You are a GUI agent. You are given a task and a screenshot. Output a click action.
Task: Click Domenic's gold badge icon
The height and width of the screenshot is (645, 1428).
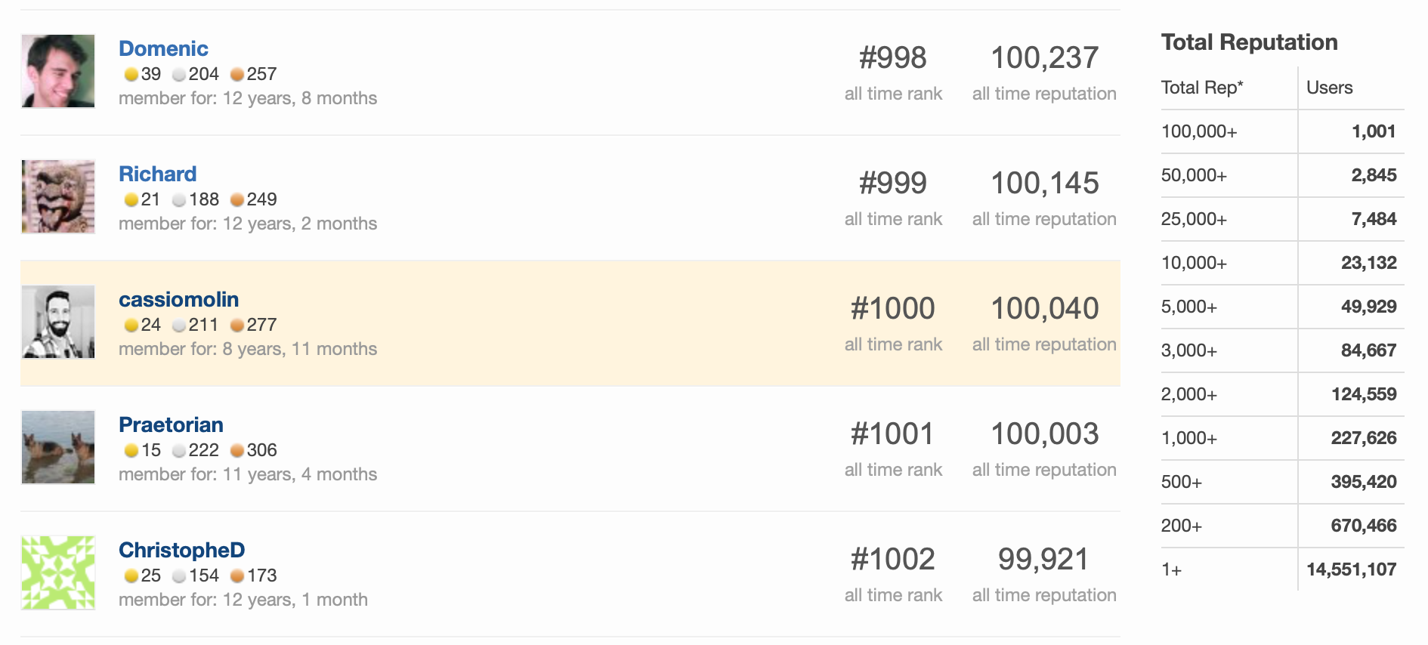point(131,74)
